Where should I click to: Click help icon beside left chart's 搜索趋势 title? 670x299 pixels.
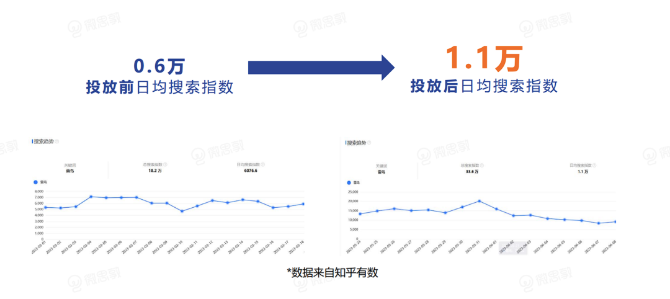(57, 141)
